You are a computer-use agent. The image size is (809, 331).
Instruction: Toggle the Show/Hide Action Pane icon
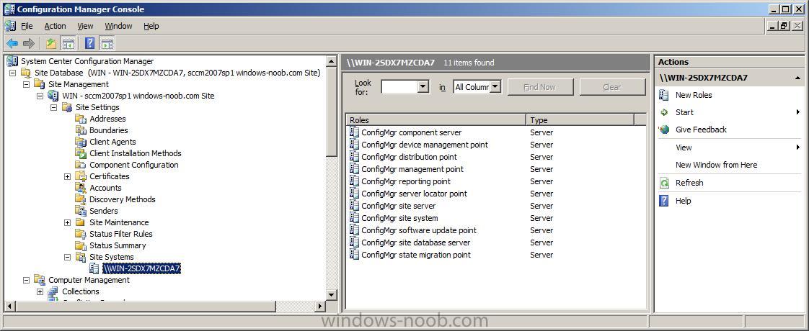tap(107, 44)
